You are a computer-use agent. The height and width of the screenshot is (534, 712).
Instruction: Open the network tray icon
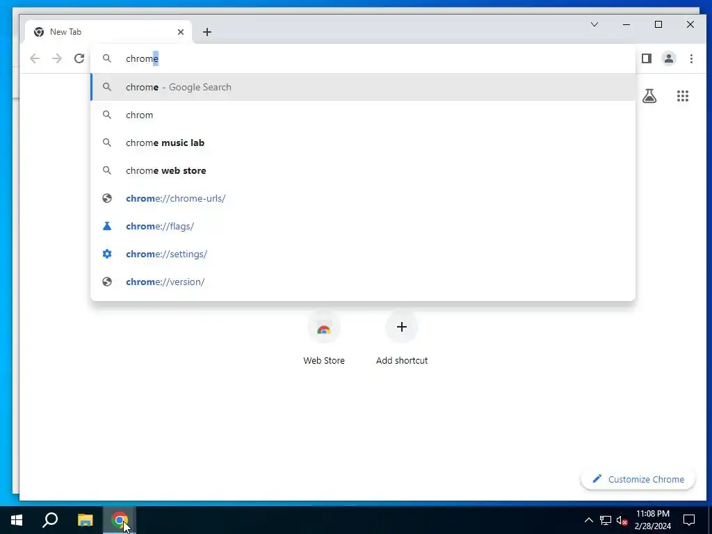click(606, 520)
